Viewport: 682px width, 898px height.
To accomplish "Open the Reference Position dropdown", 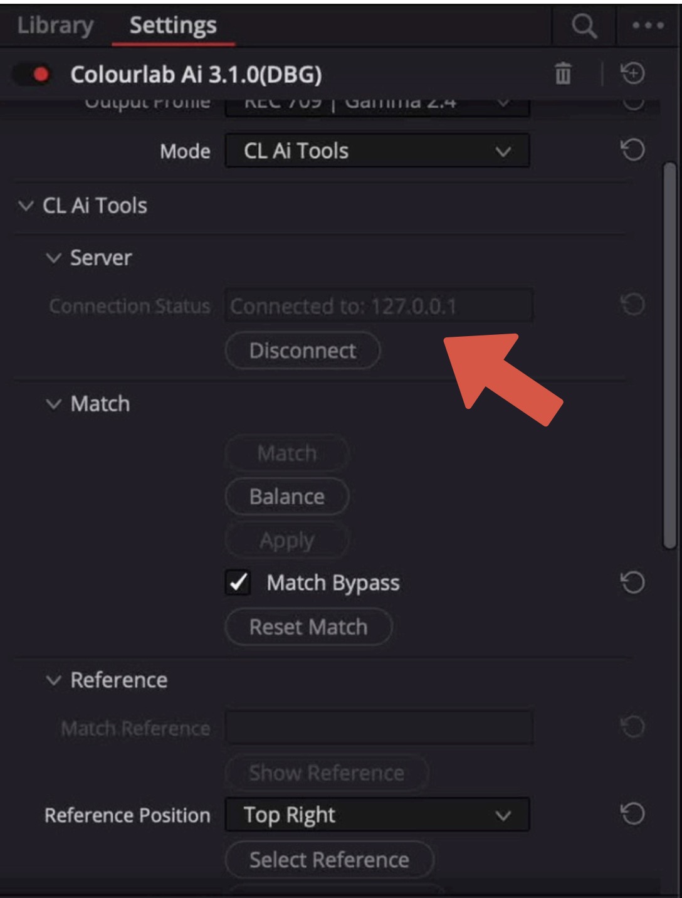I will coord(377,815).
